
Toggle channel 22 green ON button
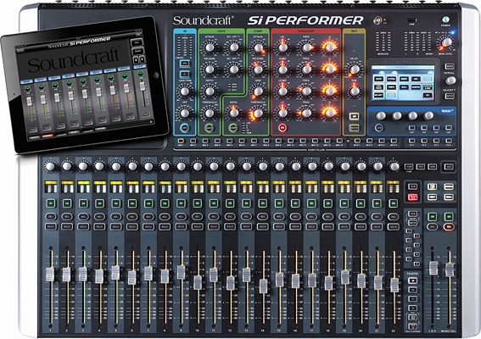click(x=394, y=203)
